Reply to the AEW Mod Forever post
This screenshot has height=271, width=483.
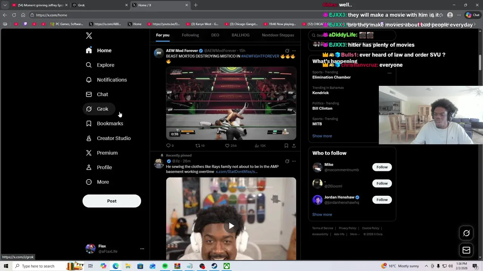tap(170, 146)
